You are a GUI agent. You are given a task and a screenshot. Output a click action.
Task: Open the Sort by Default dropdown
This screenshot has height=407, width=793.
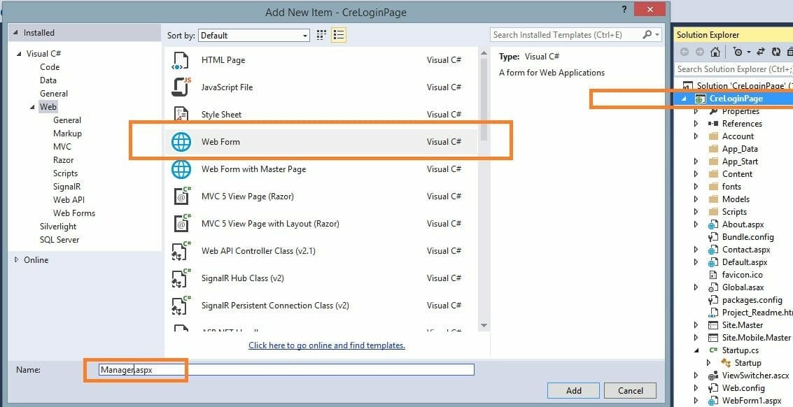pyautogui.click(x=254, y=36)
